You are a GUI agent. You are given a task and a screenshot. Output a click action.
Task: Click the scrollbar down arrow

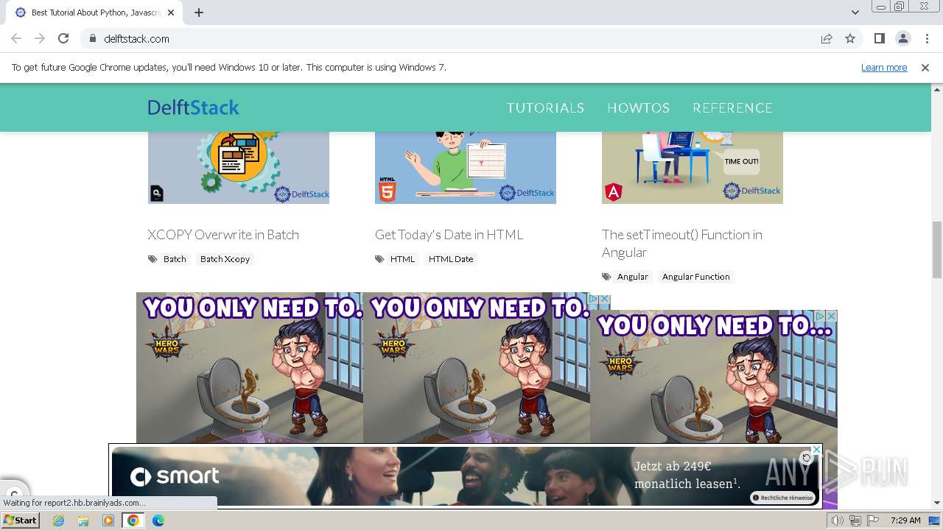[x=937, y=503]
